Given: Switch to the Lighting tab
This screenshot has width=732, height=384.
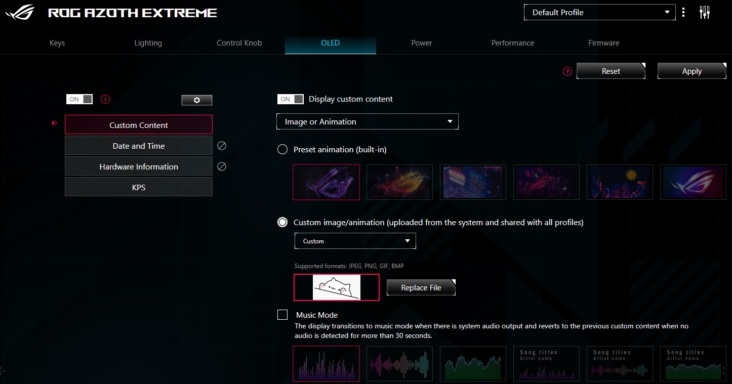Looking at the screenshot, I should 148,43.
